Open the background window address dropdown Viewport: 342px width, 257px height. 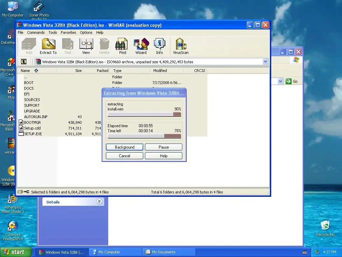click(280, 81)
